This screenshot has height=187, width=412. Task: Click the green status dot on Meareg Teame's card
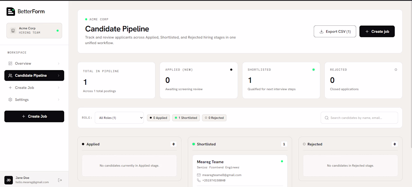point(282,161)
